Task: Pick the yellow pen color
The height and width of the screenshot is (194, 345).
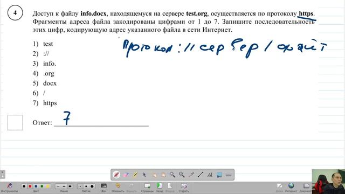Action: click(x=48, y=186)
